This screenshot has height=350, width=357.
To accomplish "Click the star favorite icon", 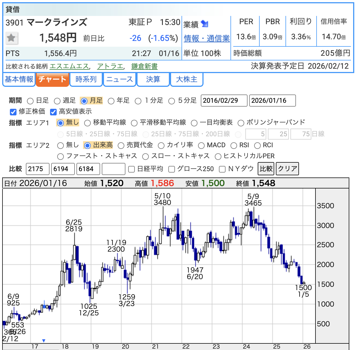I will [12, 38].
